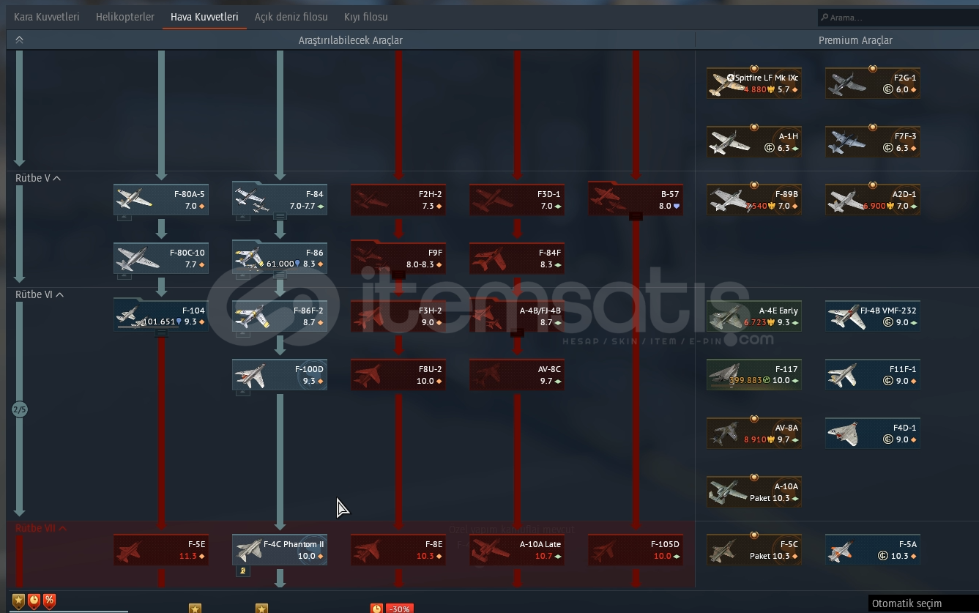Image resolution: width=979 pixels, height=613 pixels.
Task: Select the F-86F-2 aircraft card
Action: [x=280, y=316]
